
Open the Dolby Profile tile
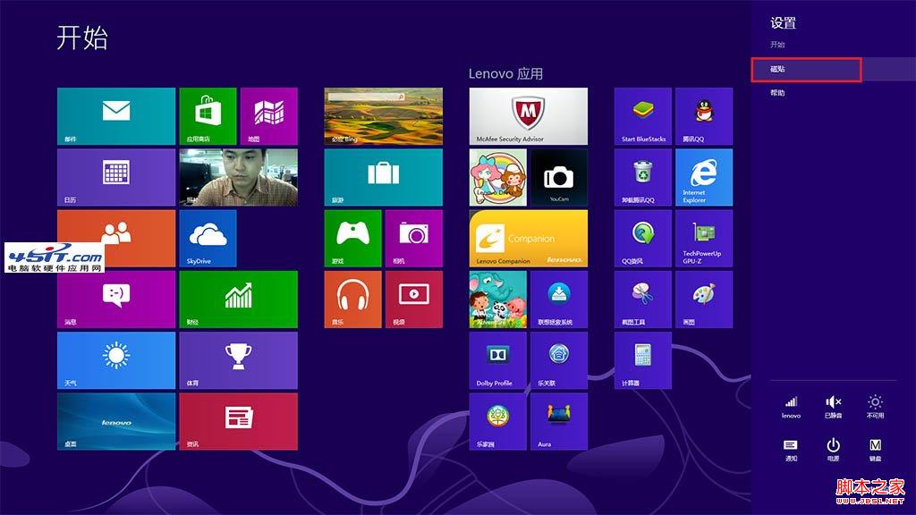497,360
